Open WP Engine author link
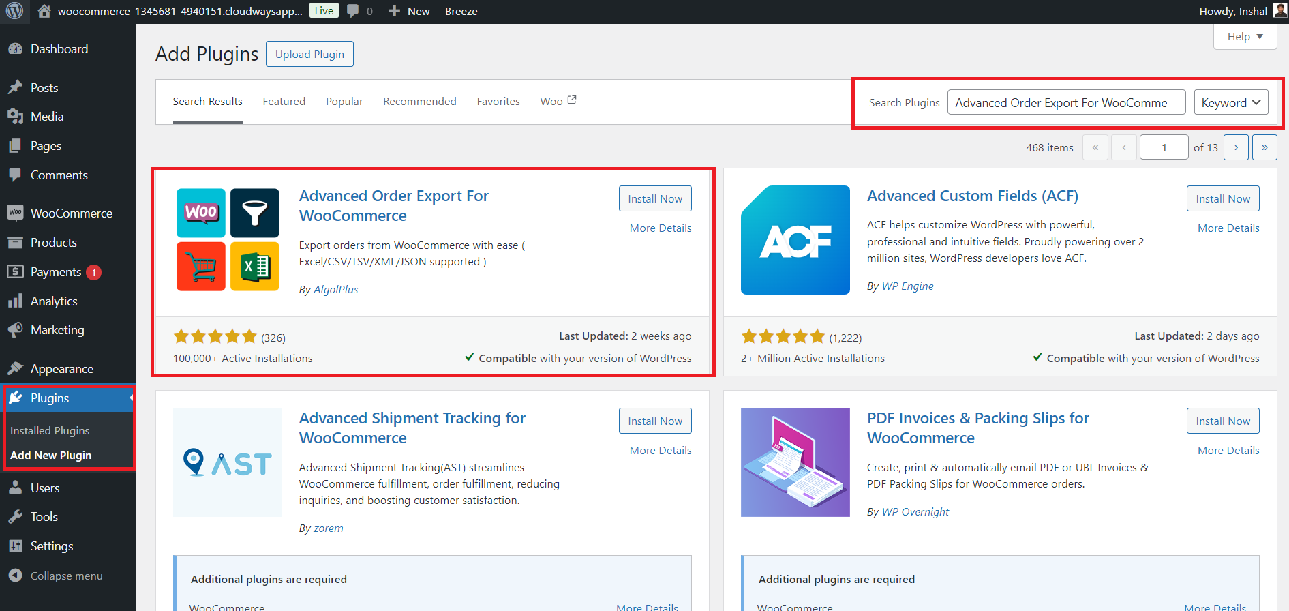 click(908, 286)
